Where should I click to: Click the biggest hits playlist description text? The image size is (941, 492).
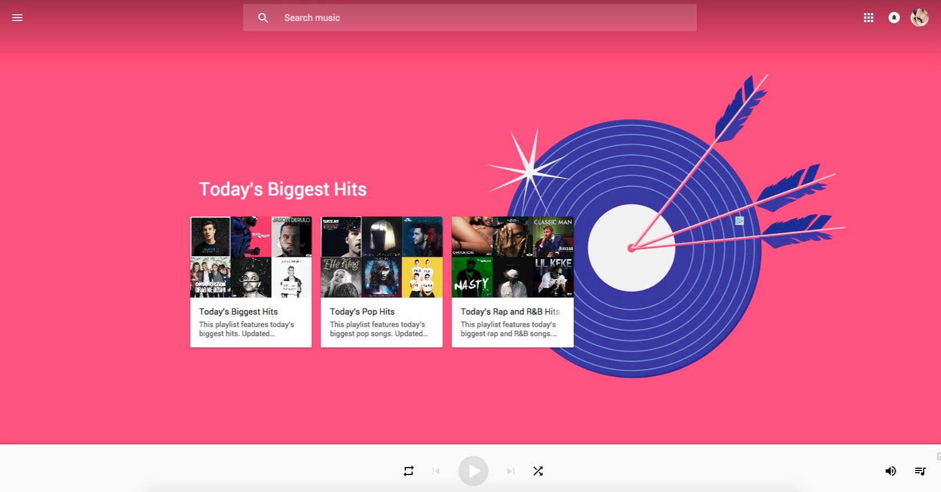[x=246, y=329]
